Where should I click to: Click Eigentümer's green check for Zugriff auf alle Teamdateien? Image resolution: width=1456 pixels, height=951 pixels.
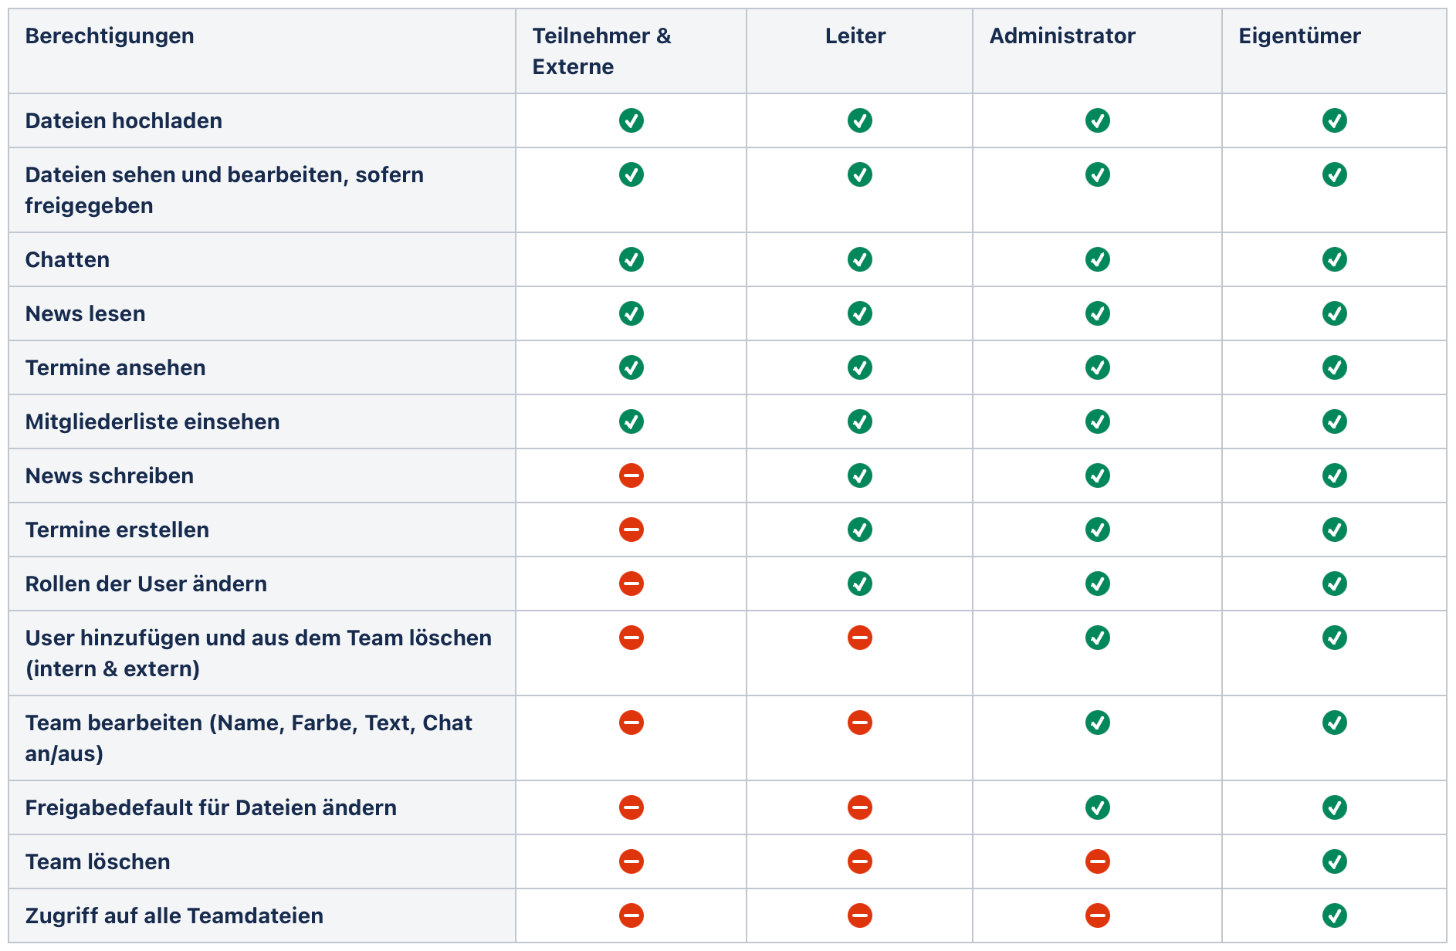(1334, 915)
